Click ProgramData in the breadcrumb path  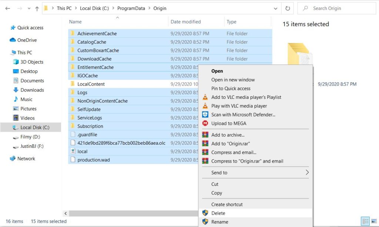(131, 9)
